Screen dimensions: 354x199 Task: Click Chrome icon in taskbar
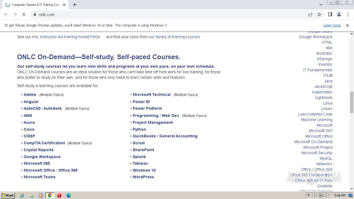50,195
